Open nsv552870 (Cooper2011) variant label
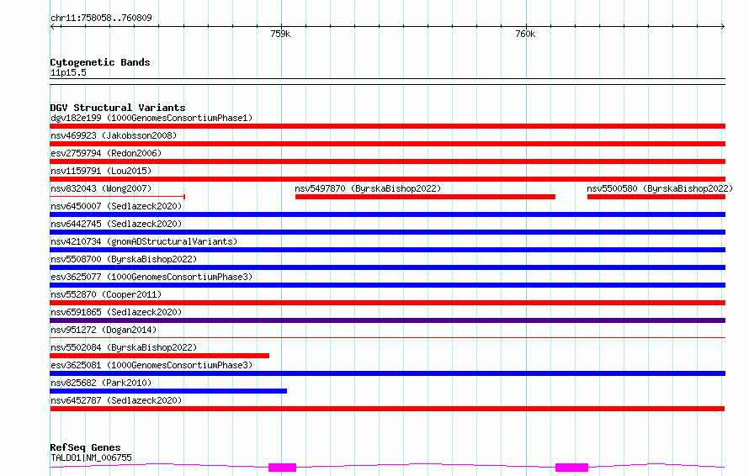 tap(106, 294)
